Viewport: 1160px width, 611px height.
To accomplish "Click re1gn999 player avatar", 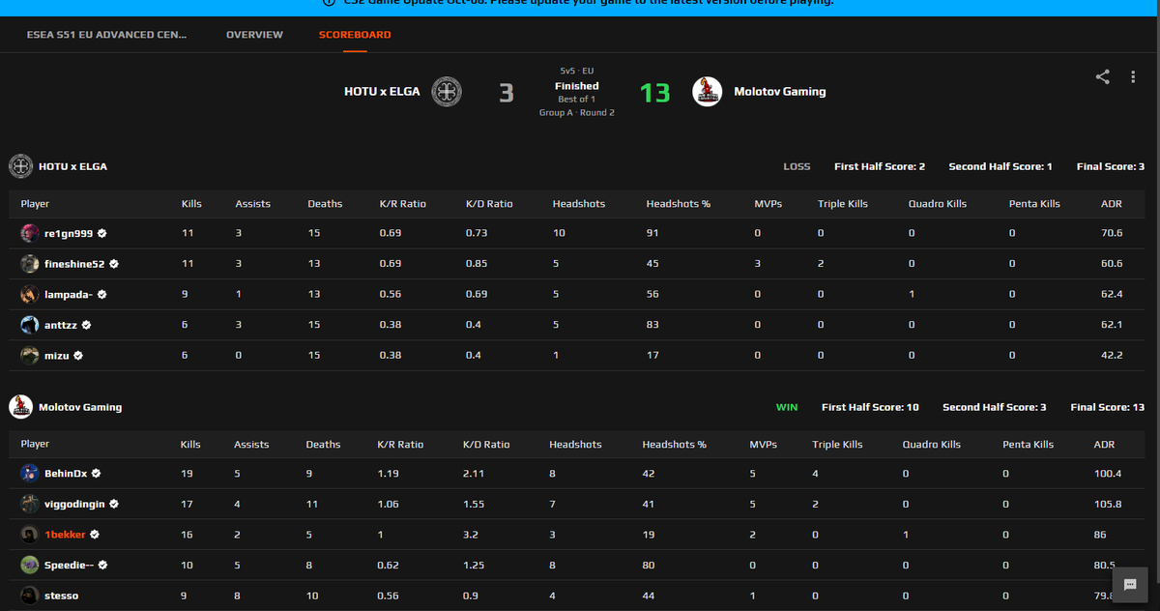I will pos(30,233).
